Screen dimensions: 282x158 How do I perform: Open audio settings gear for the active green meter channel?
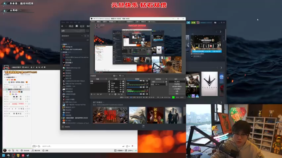coord(147,94)
